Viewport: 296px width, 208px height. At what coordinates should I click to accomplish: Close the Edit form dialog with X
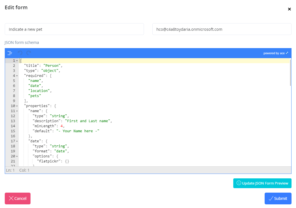(289, 9)
